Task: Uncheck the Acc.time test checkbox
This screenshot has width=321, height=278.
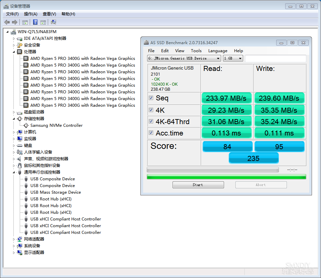Action: 151,133
